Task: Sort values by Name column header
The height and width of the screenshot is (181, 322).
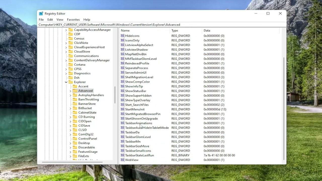Action: [145, 30]
